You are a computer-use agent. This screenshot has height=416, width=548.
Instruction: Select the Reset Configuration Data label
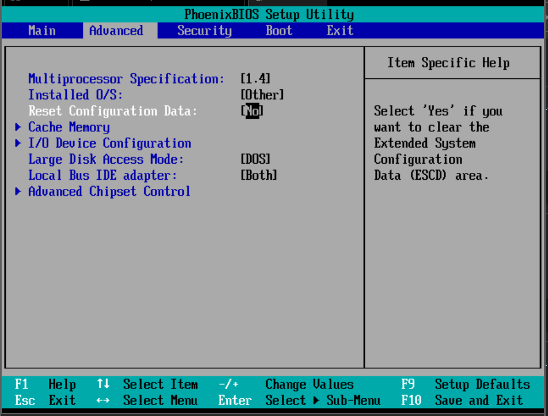point(113,111)
